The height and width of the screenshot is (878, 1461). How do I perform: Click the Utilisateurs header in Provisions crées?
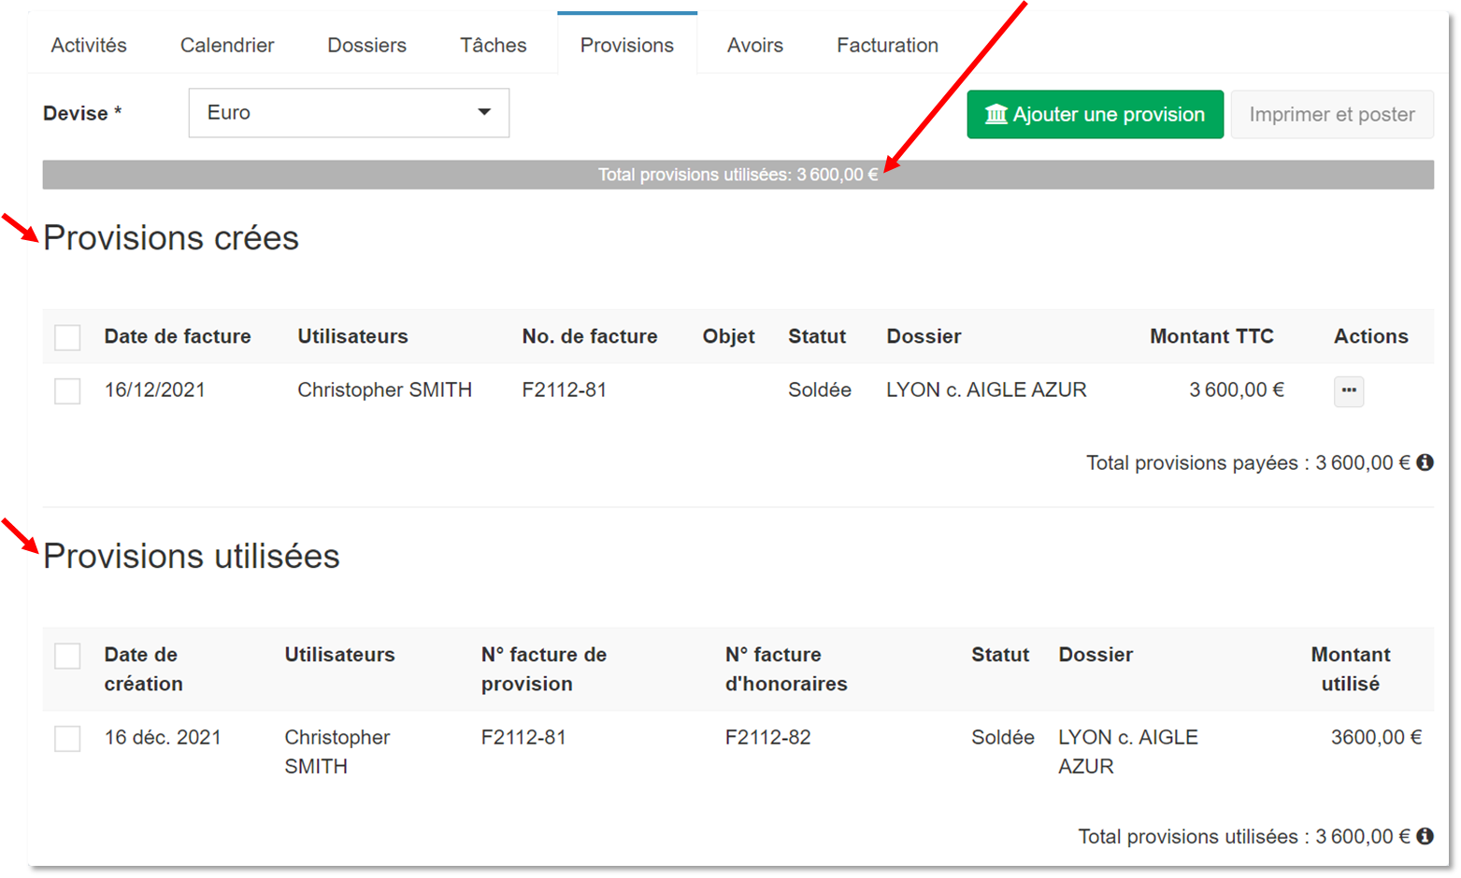[352, 336]
